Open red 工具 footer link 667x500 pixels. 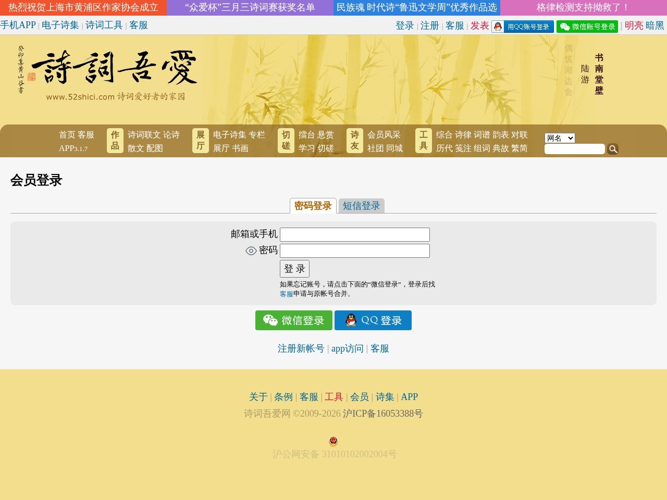pyautogui.click(x=334, y=397)
